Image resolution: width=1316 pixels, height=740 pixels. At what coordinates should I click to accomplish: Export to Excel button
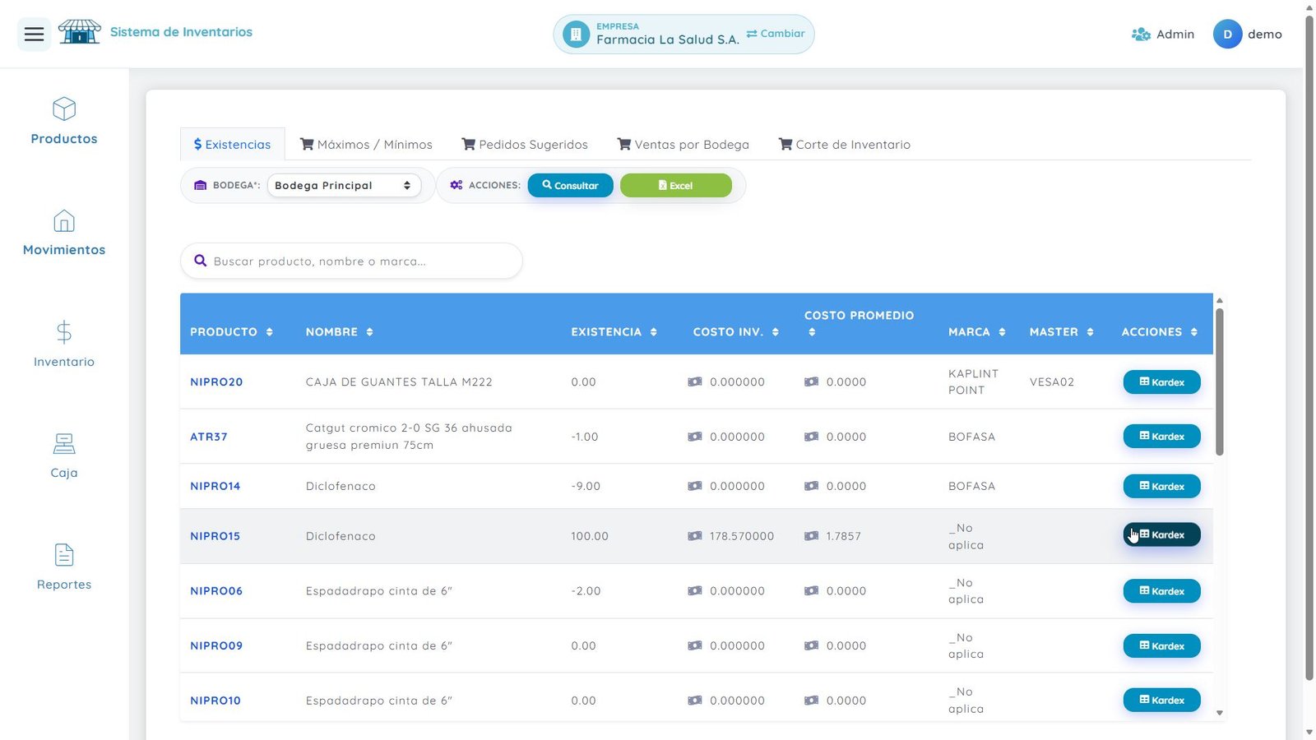click(675, 186)
